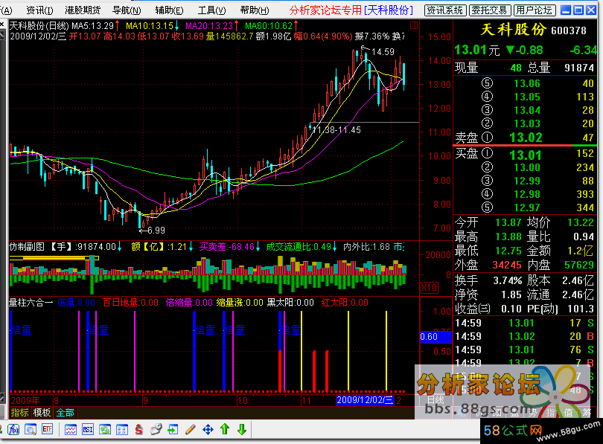Click buy price 13.01 in 买盘 row

tap(526, 155)
